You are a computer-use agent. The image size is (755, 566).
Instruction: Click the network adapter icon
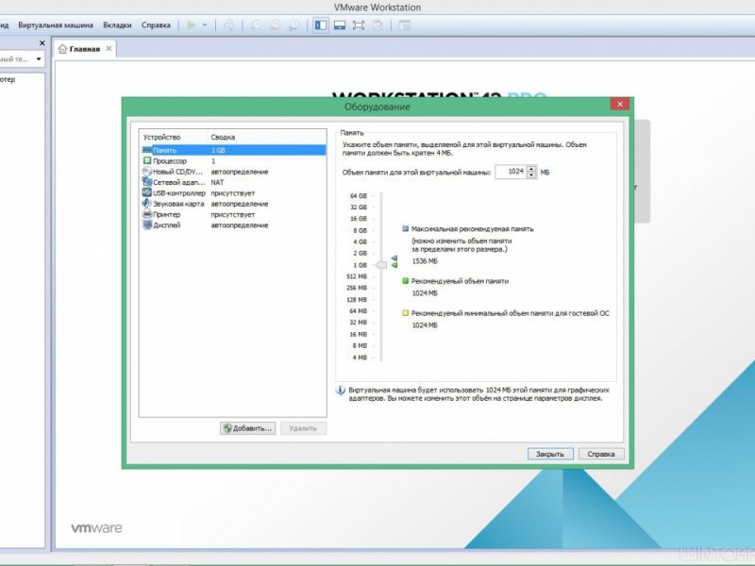click(x=147, y=182)
